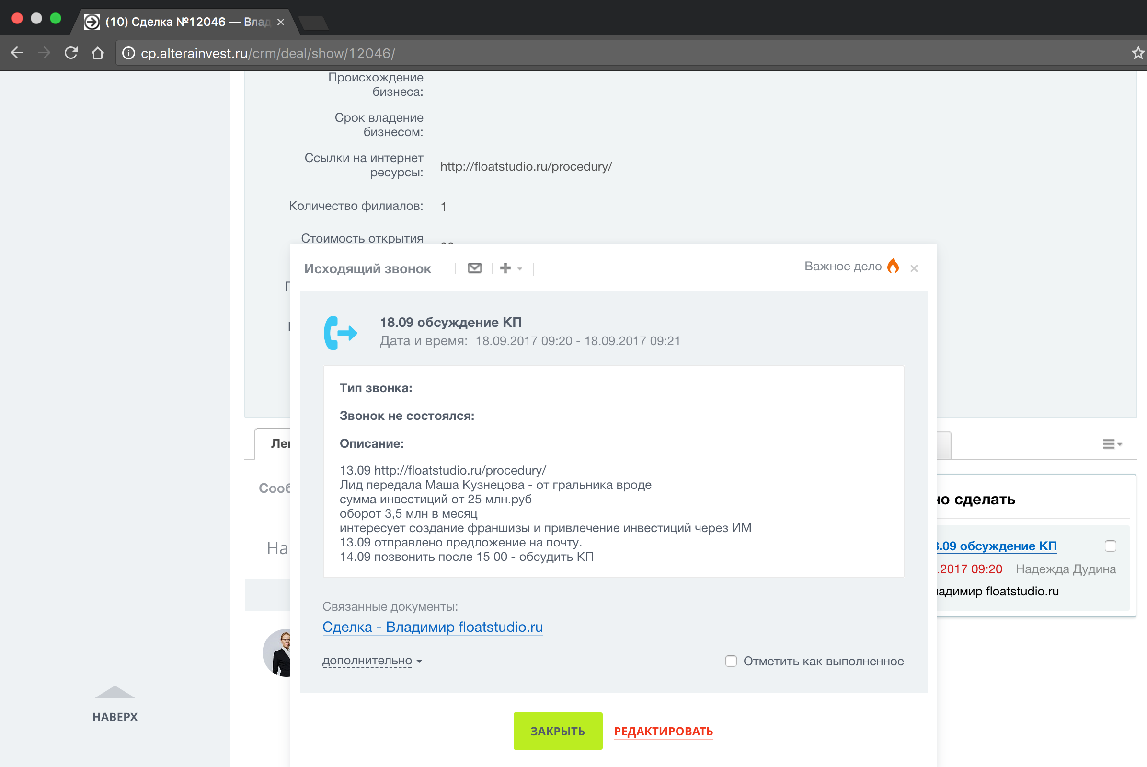Viewport: 1147px width, 767px height.
Task: Open the dropdown beside the list view icon
Action: 1120,444
